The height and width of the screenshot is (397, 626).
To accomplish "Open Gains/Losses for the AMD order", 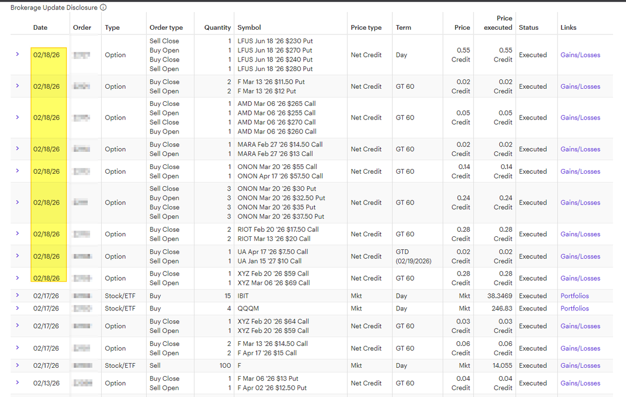I will pyautogui.click(x=580, y=117).
